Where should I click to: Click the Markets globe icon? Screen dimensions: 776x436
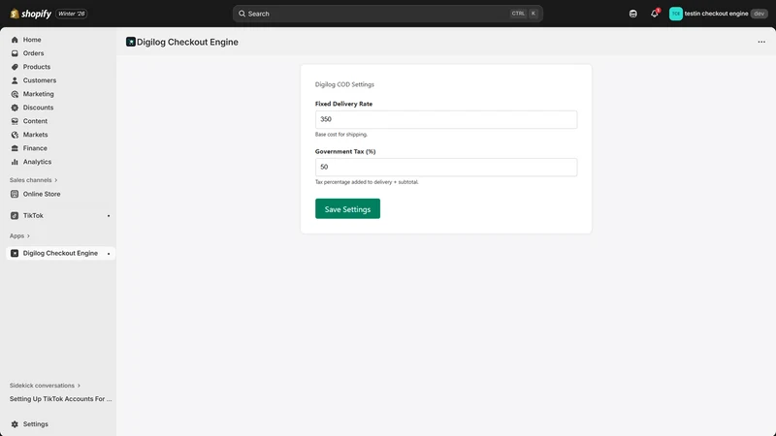[15, 135]
